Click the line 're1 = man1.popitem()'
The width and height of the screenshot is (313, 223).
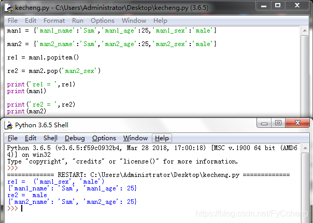pos(43,57)
